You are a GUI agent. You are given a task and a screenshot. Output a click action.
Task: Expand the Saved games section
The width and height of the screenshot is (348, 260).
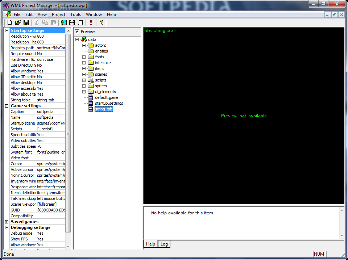7,222
